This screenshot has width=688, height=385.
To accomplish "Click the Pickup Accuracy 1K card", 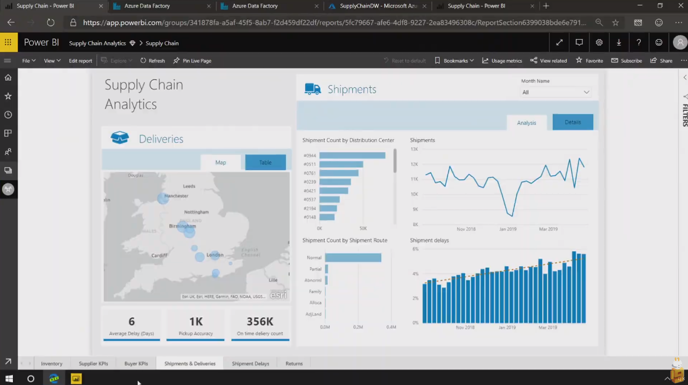I will coord(196,324).
